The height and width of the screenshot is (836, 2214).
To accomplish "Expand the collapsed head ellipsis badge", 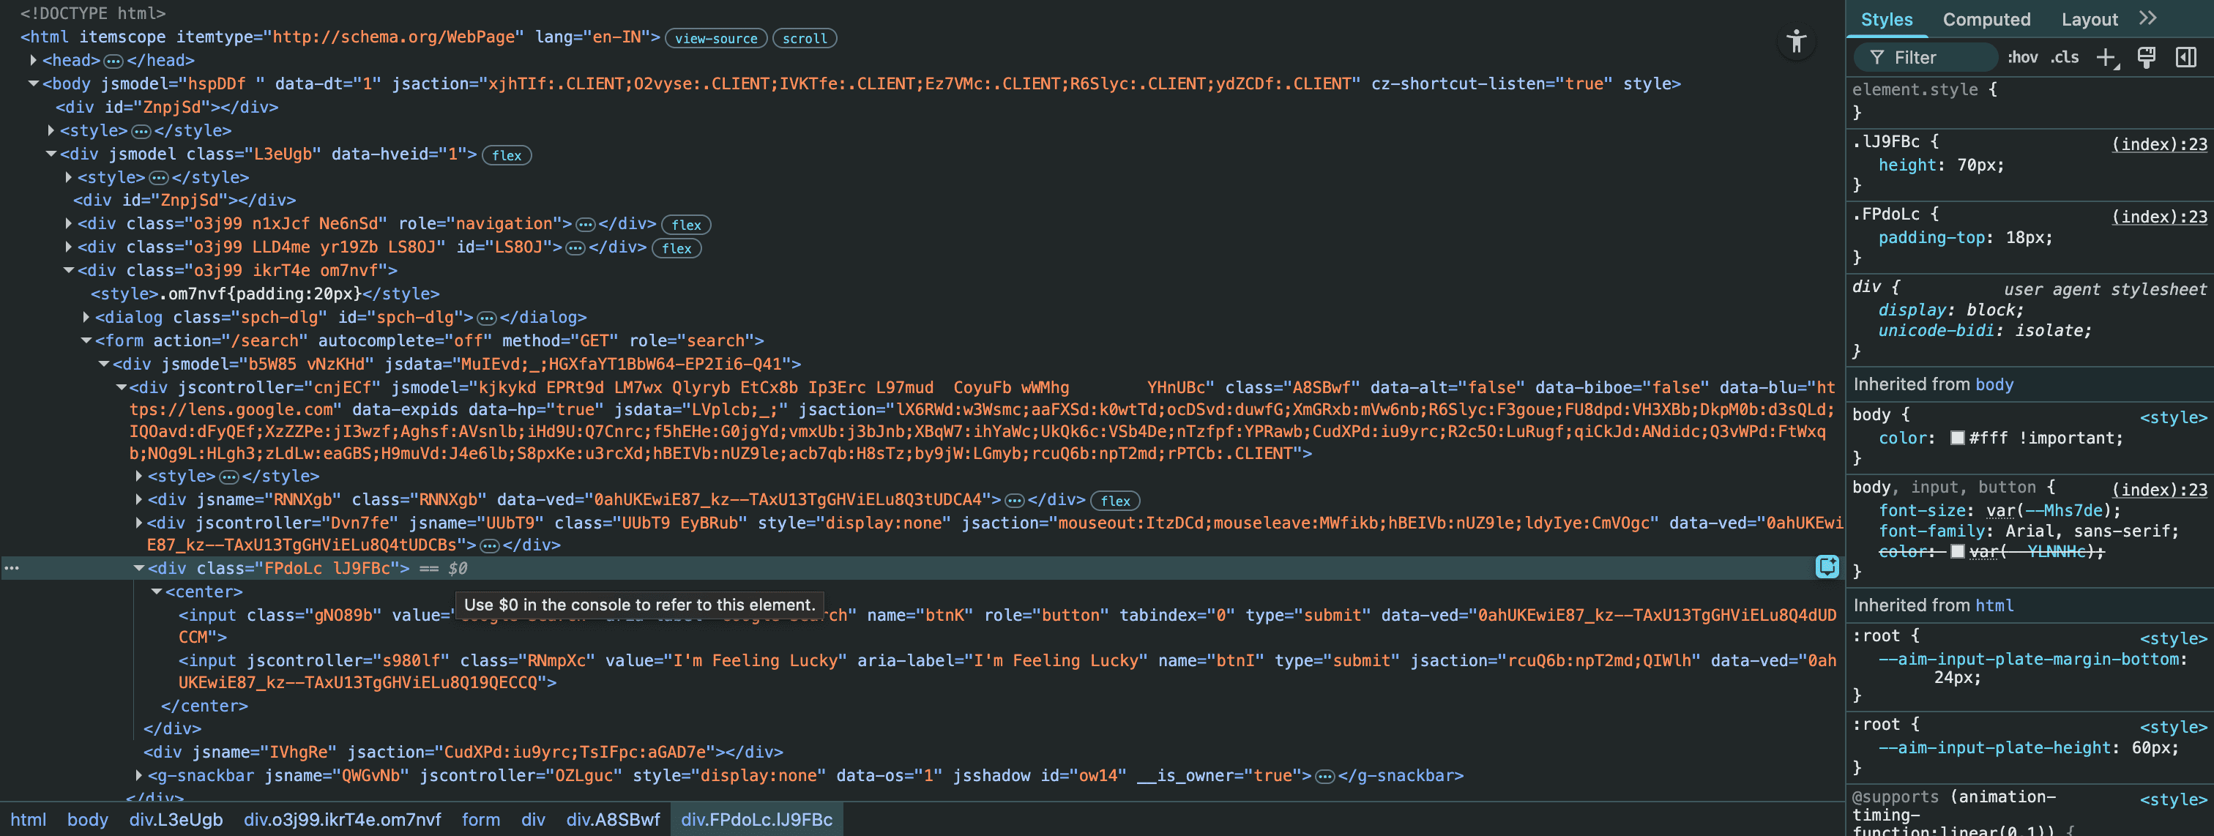I will (x=113, y=61).
